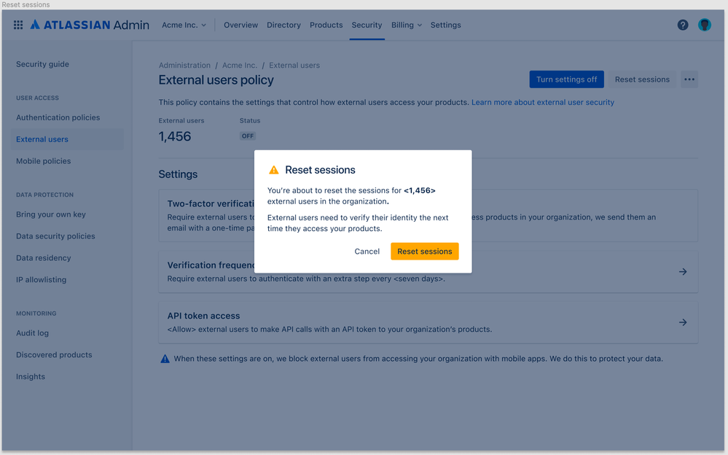Click the Atlassian Admin logo

[x=90, y=25]
